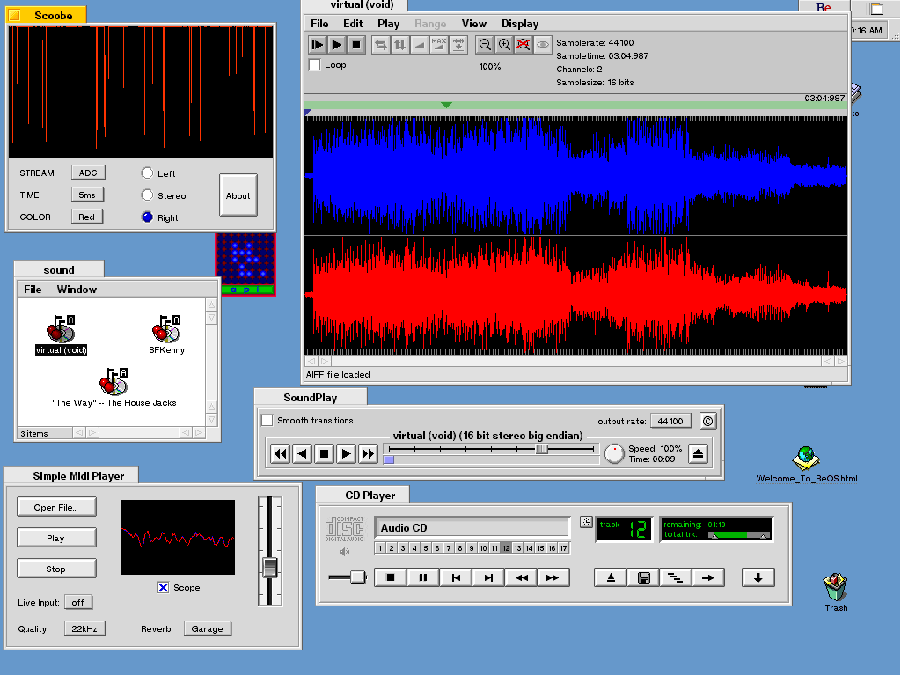The image size is (901, 676).
Task: Select the Stereo radio button in Scoobe
Action: coord(147,195)
